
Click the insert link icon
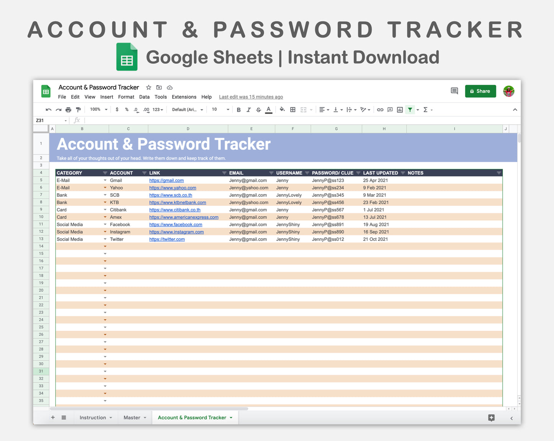point(380,109)
